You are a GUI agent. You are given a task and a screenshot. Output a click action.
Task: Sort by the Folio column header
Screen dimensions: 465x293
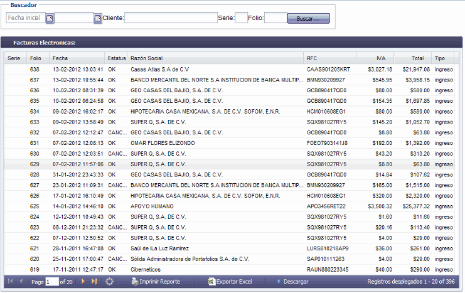coord(38,58)
